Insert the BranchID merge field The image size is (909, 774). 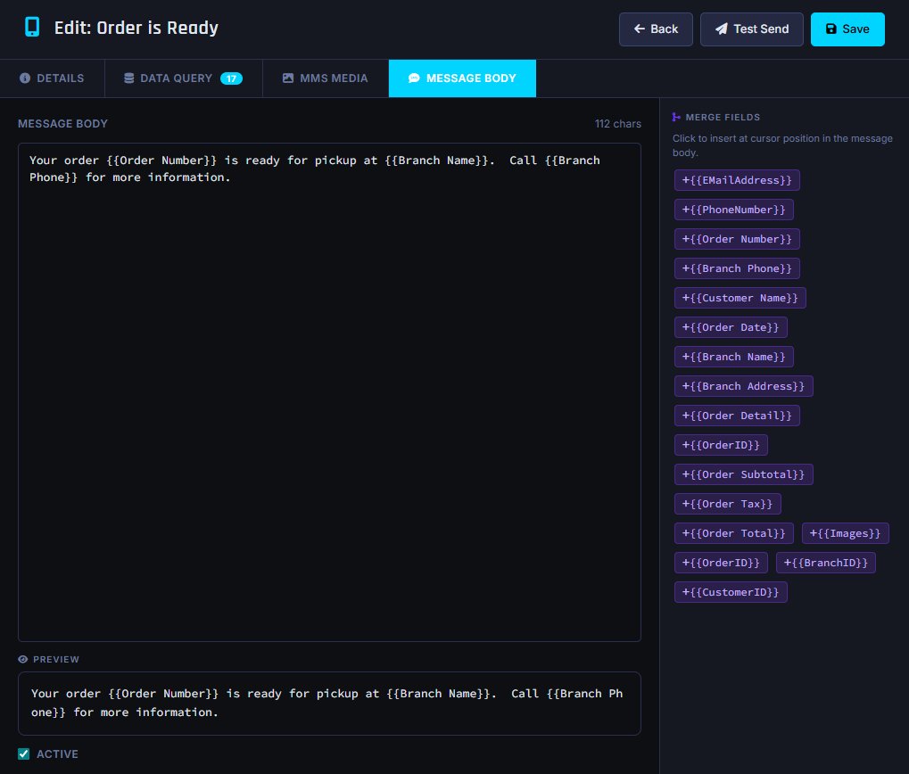pyautogui.click(x=825, y=564)
